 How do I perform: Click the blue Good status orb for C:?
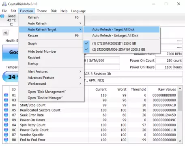[x=2, y=16]
